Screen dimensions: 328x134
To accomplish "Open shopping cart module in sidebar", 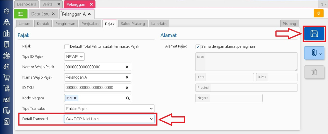I will point(6,77).
